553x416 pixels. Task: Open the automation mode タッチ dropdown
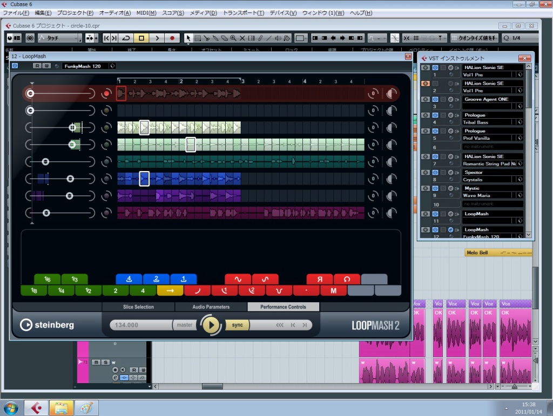click(60, 38)
